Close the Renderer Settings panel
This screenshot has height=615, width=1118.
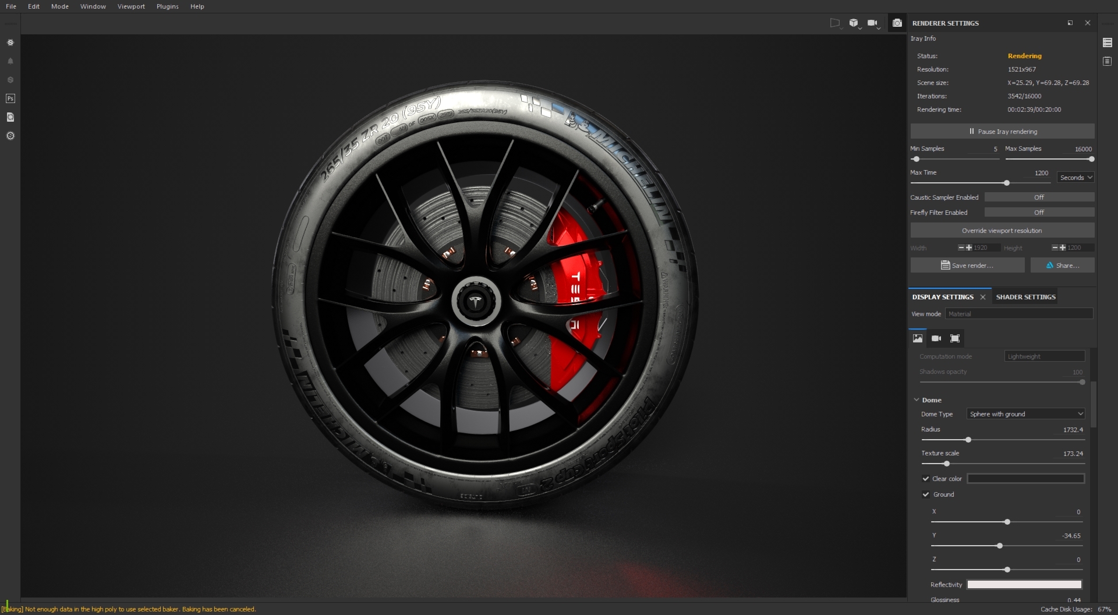[x=1088, y=23]
